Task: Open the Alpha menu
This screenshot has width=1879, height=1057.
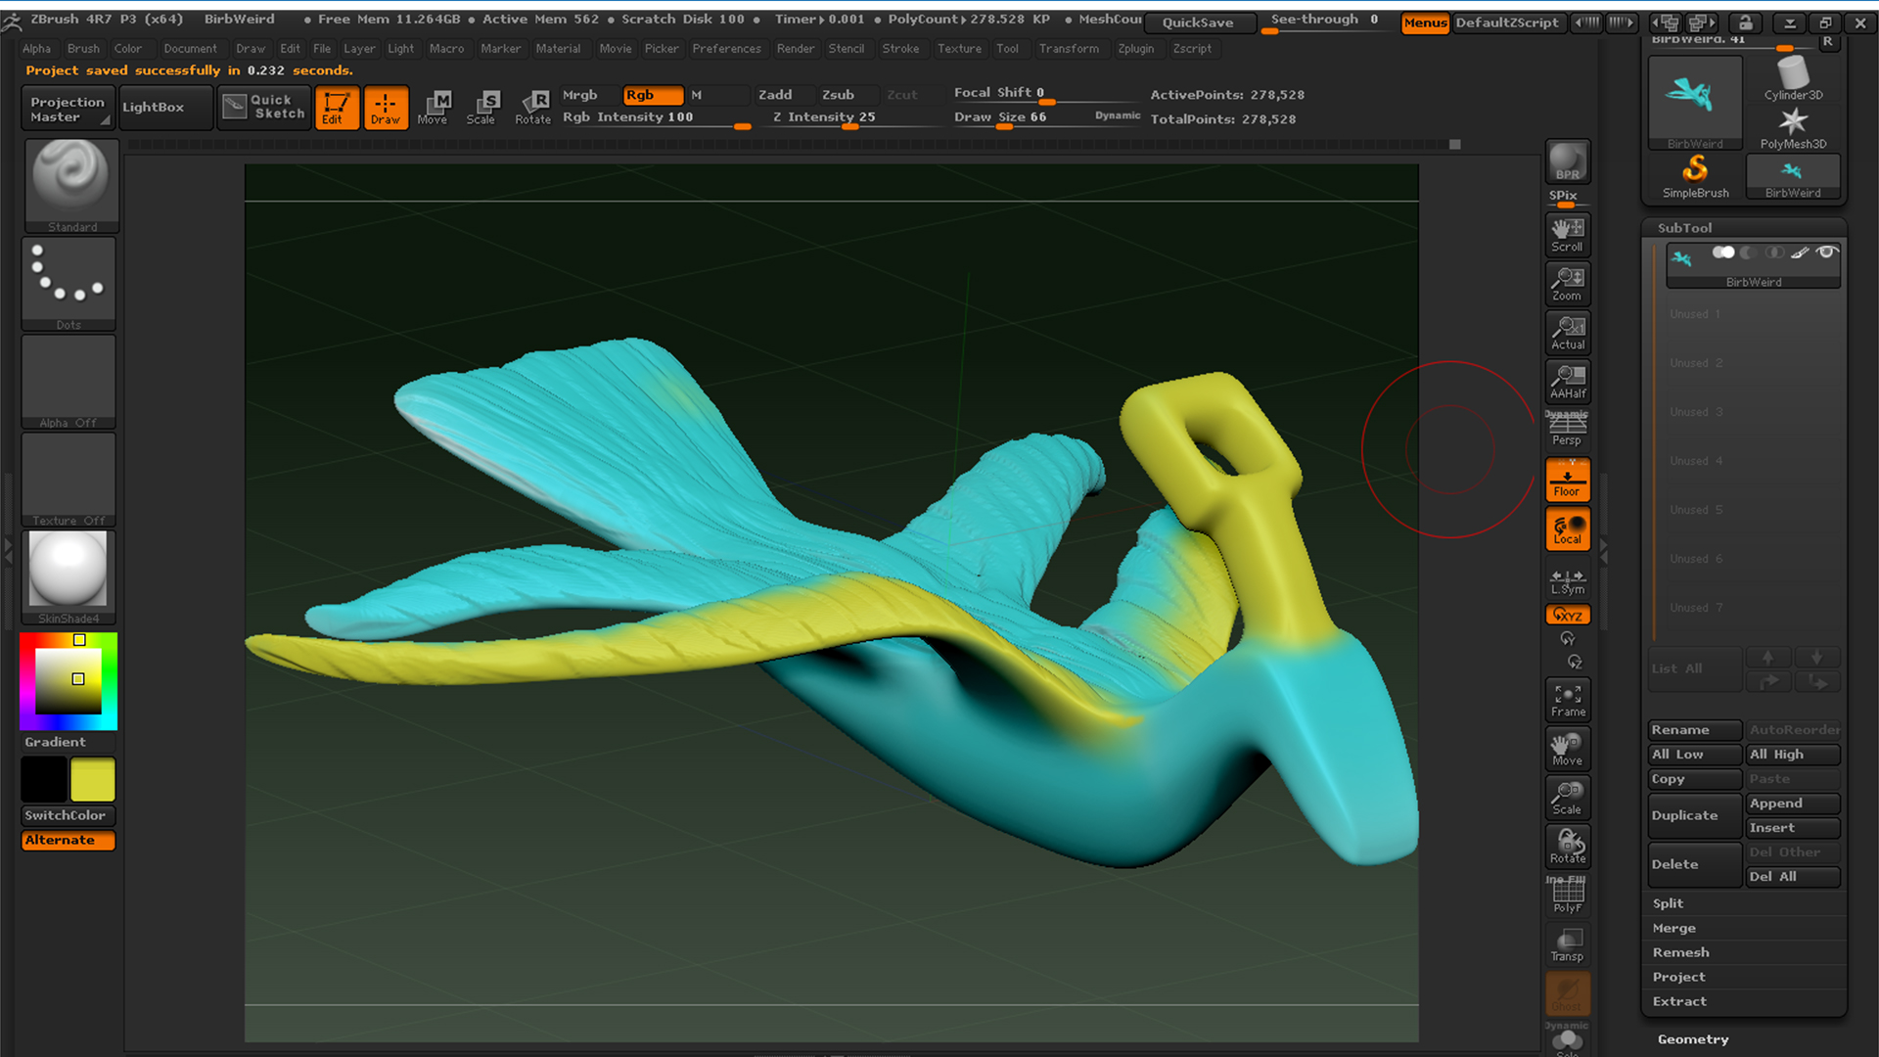Action: [x=36, y=48]
